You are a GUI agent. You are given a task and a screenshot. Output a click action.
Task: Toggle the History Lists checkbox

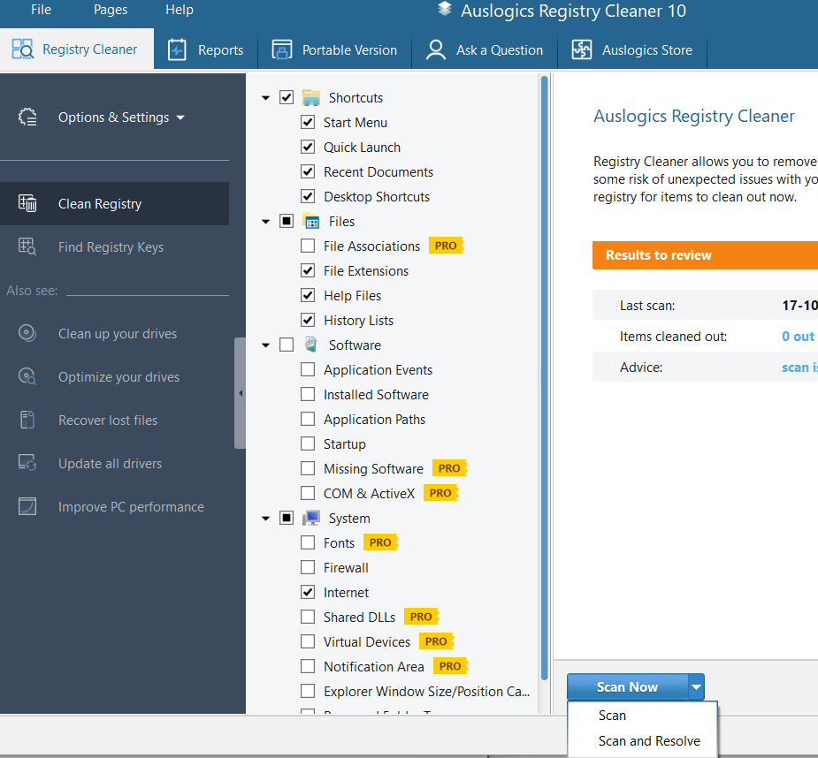pos(308,320)
